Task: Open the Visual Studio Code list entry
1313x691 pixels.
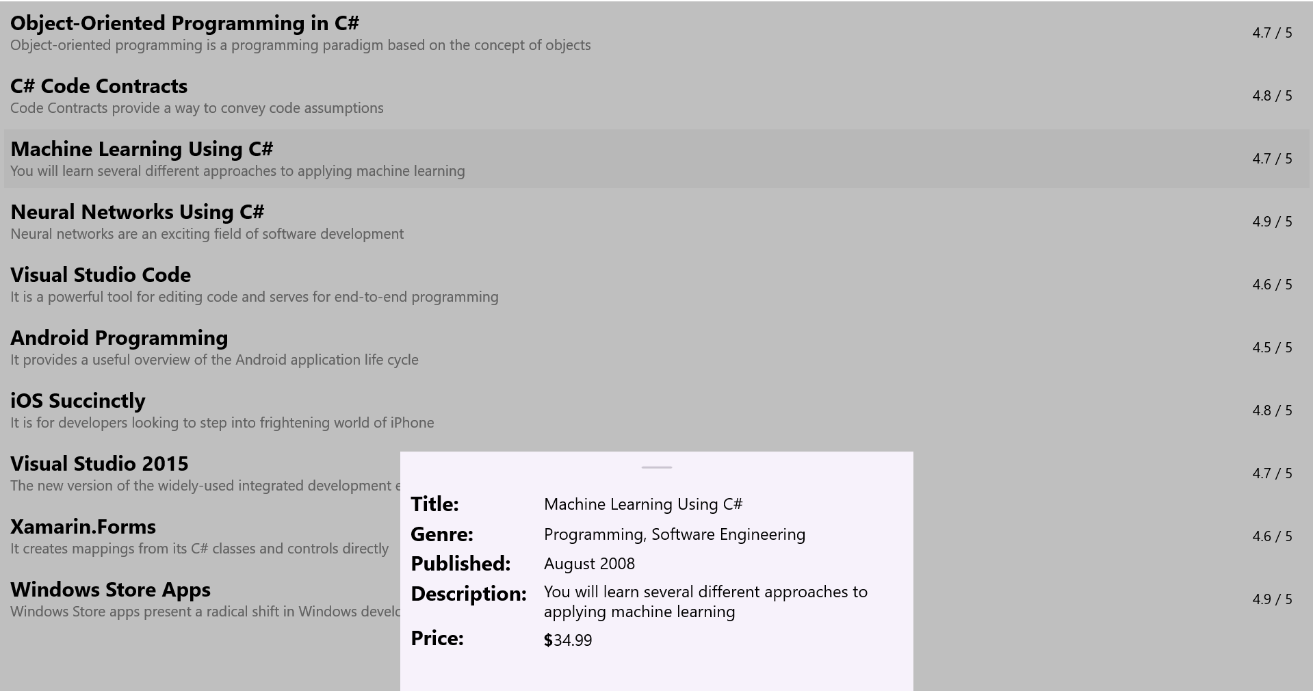Action: click(x=101, y=276)
